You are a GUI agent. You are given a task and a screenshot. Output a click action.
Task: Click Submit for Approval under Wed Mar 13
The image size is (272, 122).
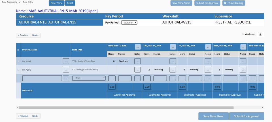click(x=124, y=95)
